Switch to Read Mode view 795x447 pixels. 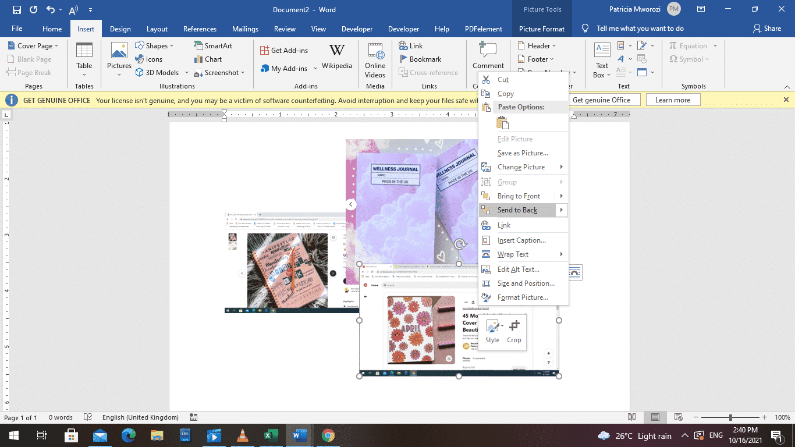point(632,417)
